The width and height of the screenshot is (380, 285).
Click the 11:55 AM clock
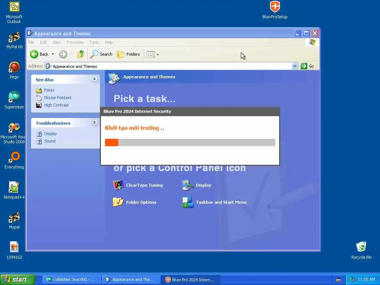366,280
